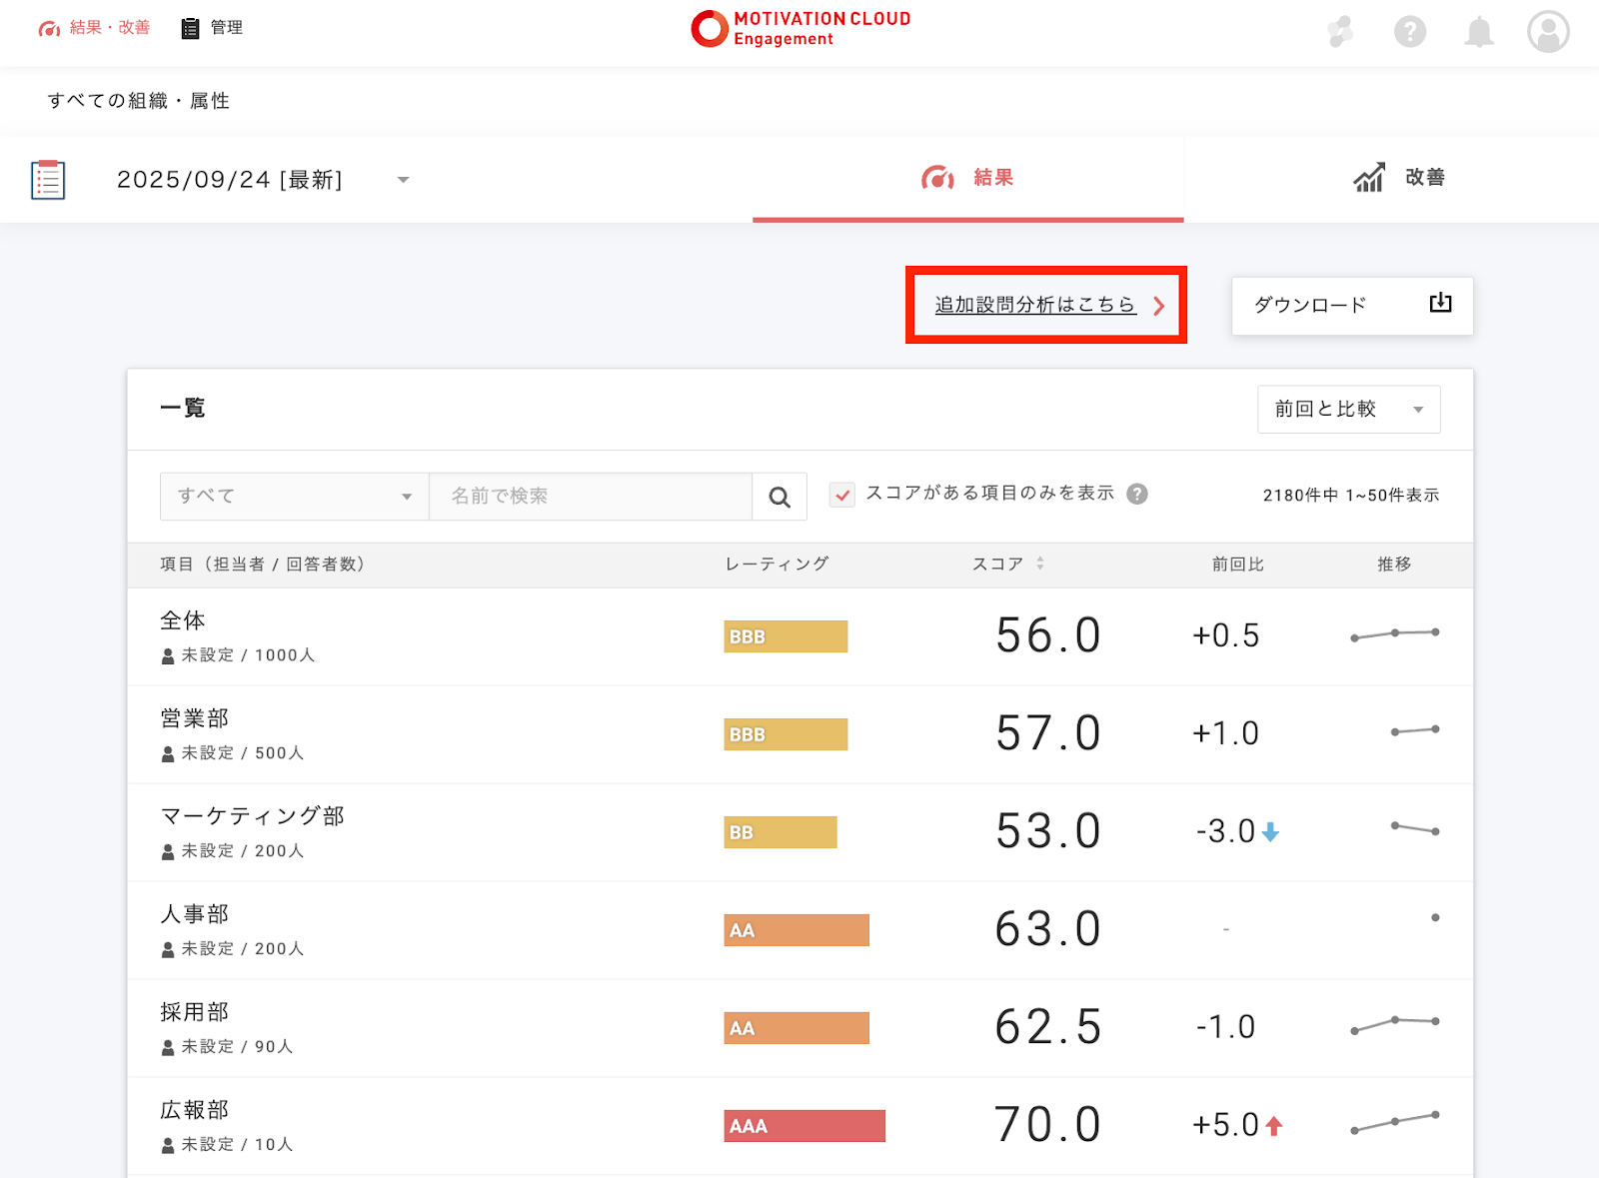Open the すべて filter dropdown
The image size is (1599, 1178).
tap(295, 497)
